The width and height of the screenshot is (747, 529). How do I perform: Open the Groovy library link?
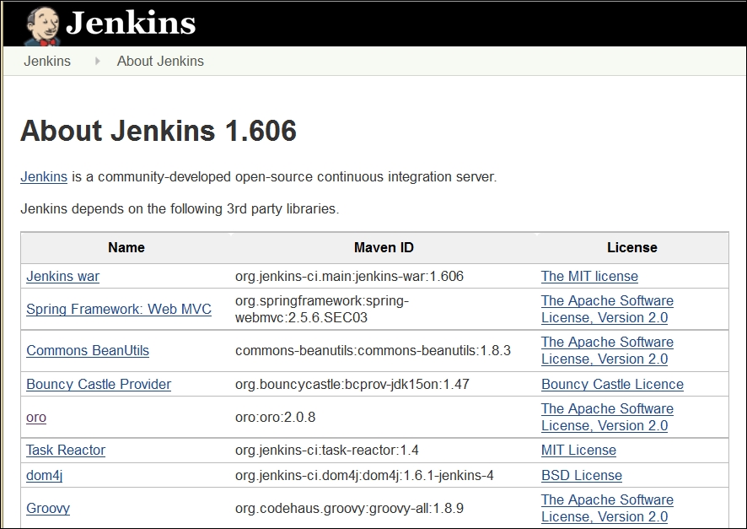pyautogui.click(x=48, y=508)
